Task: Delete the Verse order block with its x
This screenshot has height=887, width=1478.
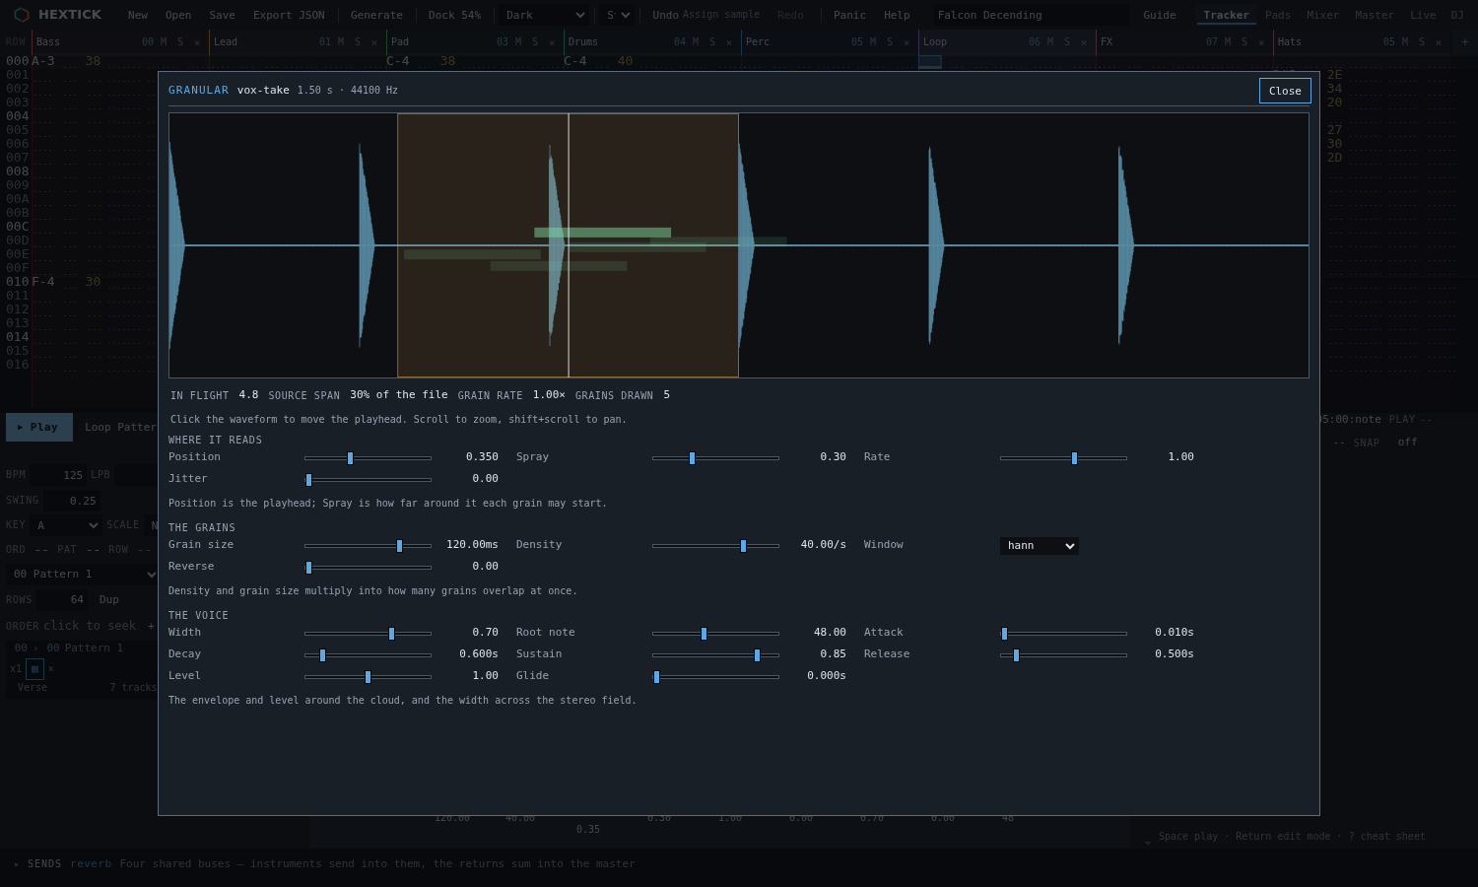Action: [x=51, y=668]
